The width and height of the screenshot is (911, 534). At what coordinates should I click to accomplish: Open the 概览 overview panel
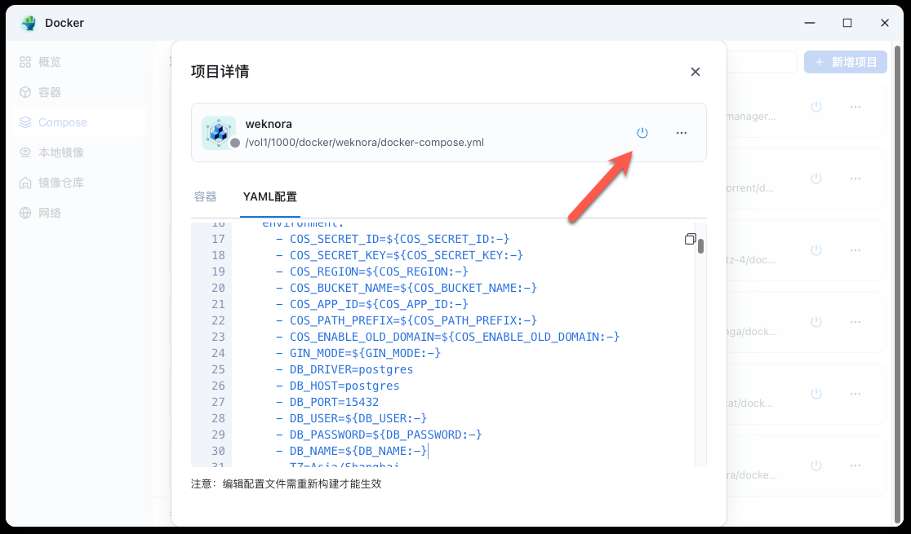pyautogui.click(x=49, y=61)
